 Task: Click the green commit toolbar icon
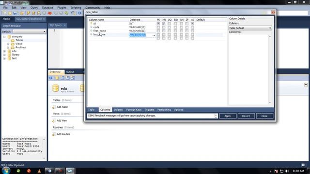point(66,13)
